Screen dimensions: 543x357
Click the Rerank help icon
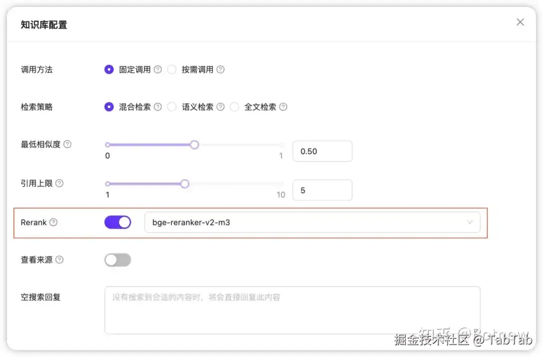click(54, 222)
